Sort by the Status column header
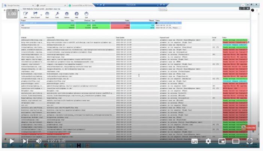This screenshot has width=263, height=151. coord(225,38)
